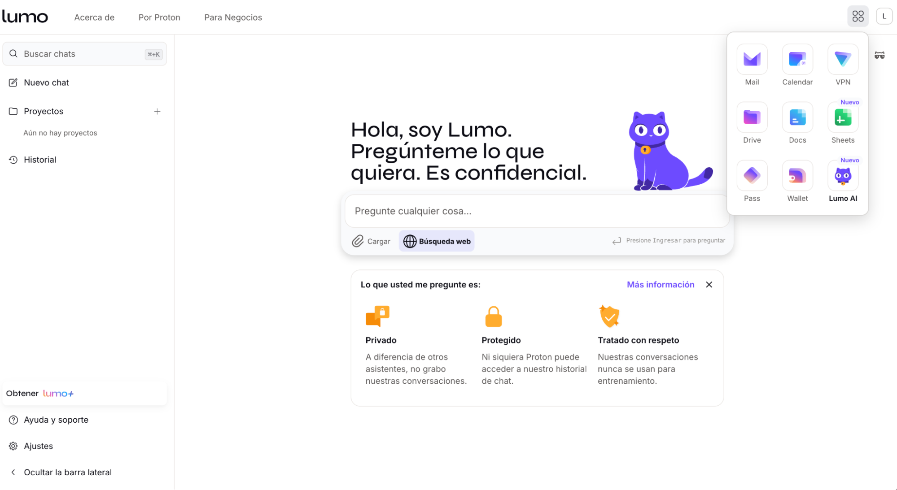Toggle ghost mode glasses icon

(879, 55)
